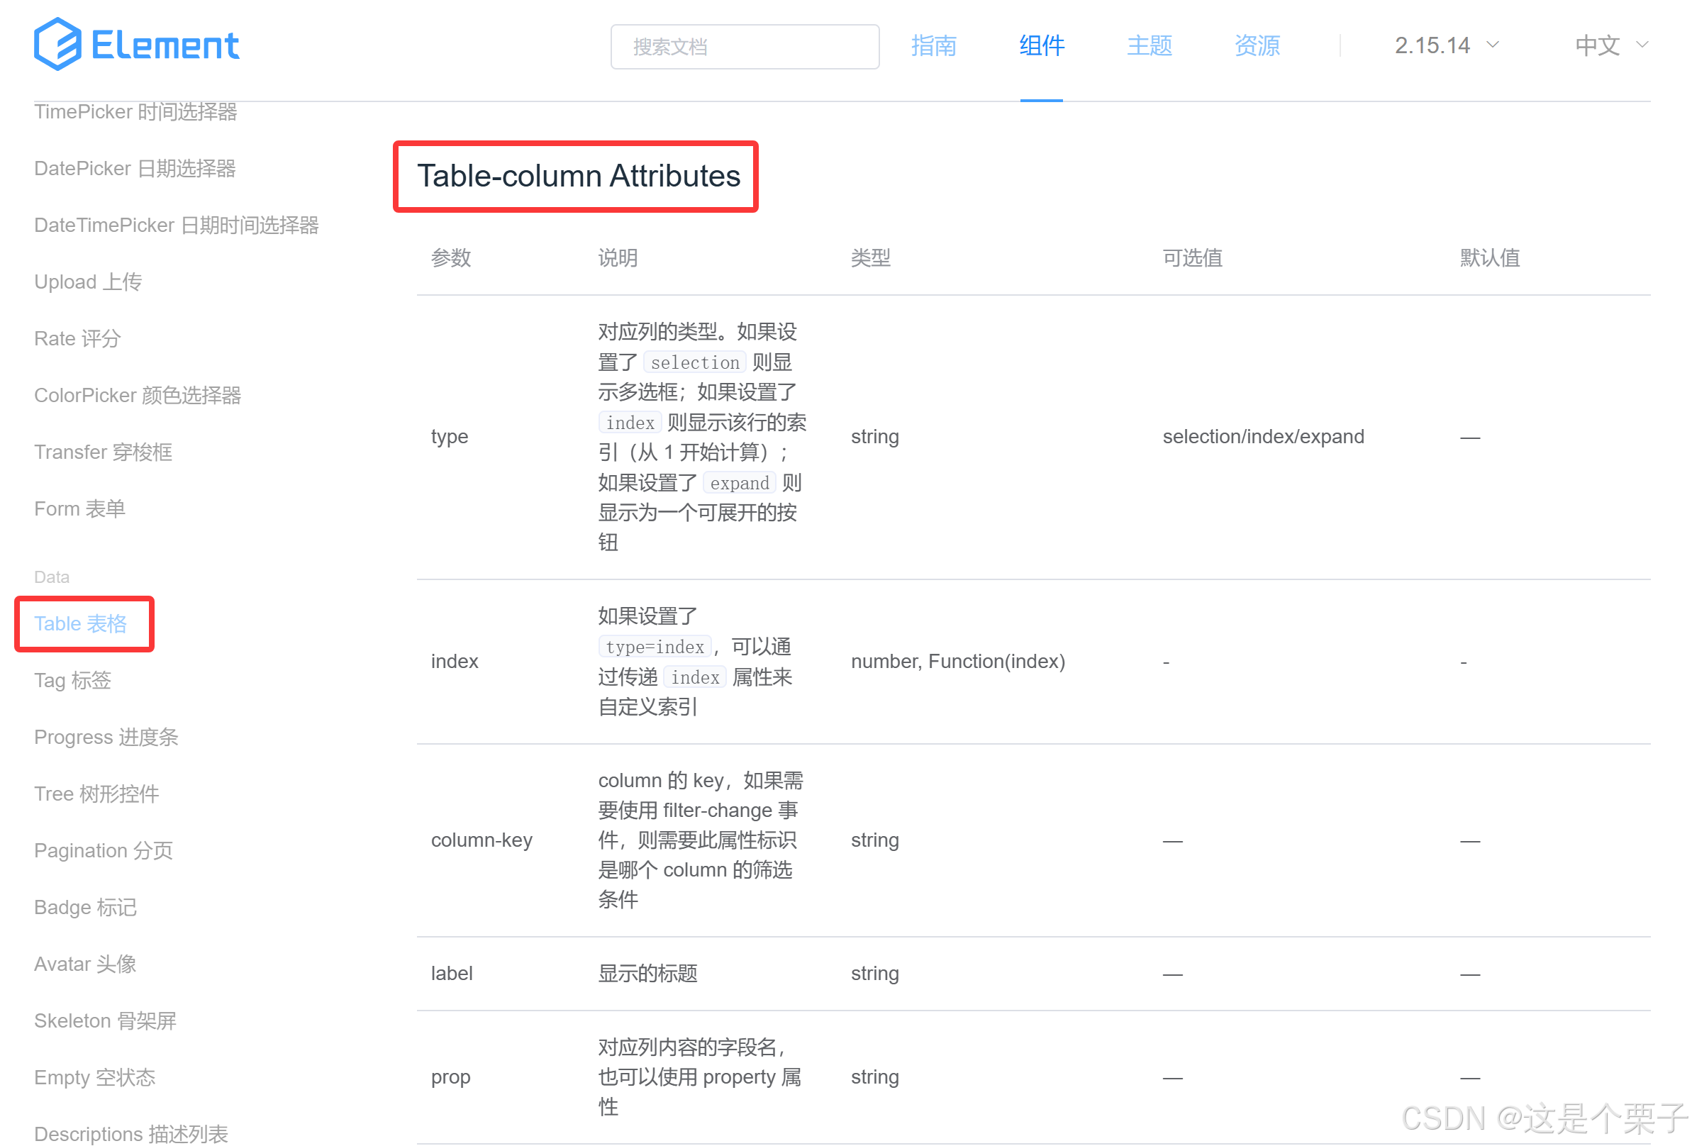
Task: Open the 组件 nav tab
Action: click(1041, 45)
